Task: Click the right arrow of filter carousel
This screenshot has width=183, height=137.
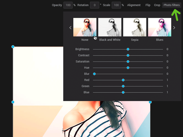Action: [x=174, y=28]
